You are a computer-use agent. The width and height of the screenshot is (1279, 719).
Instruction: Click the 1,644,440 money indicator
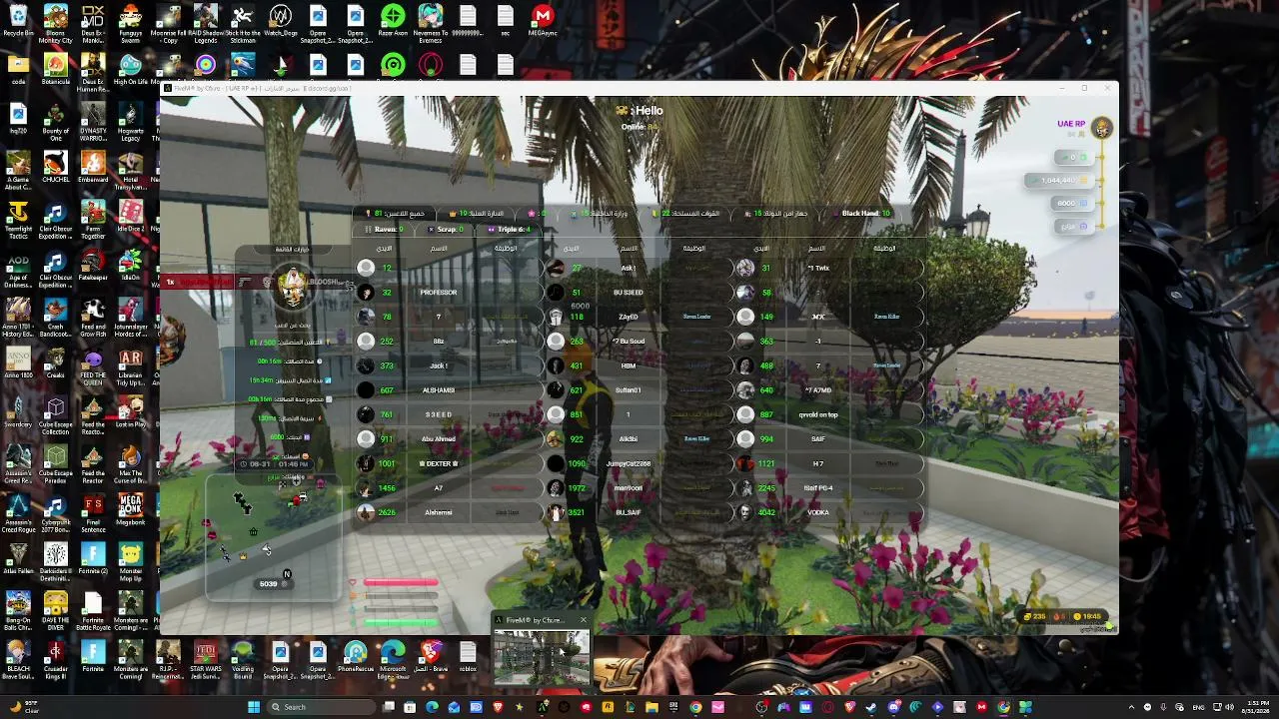point(1059,180)
